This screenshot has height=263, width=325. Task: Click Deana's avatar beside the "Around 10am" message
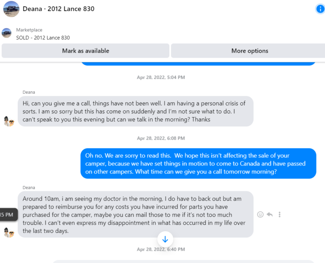click(x=9, y=232)
